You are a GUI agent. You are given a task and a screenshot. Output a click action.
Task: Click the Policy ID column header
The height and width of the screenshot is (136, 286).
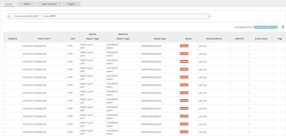[x=13, y=39]
